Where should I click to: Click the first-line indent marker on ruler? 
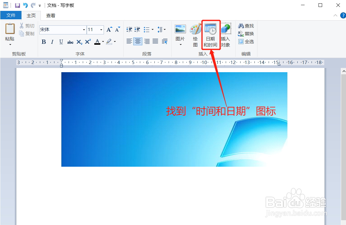point(61,61)
